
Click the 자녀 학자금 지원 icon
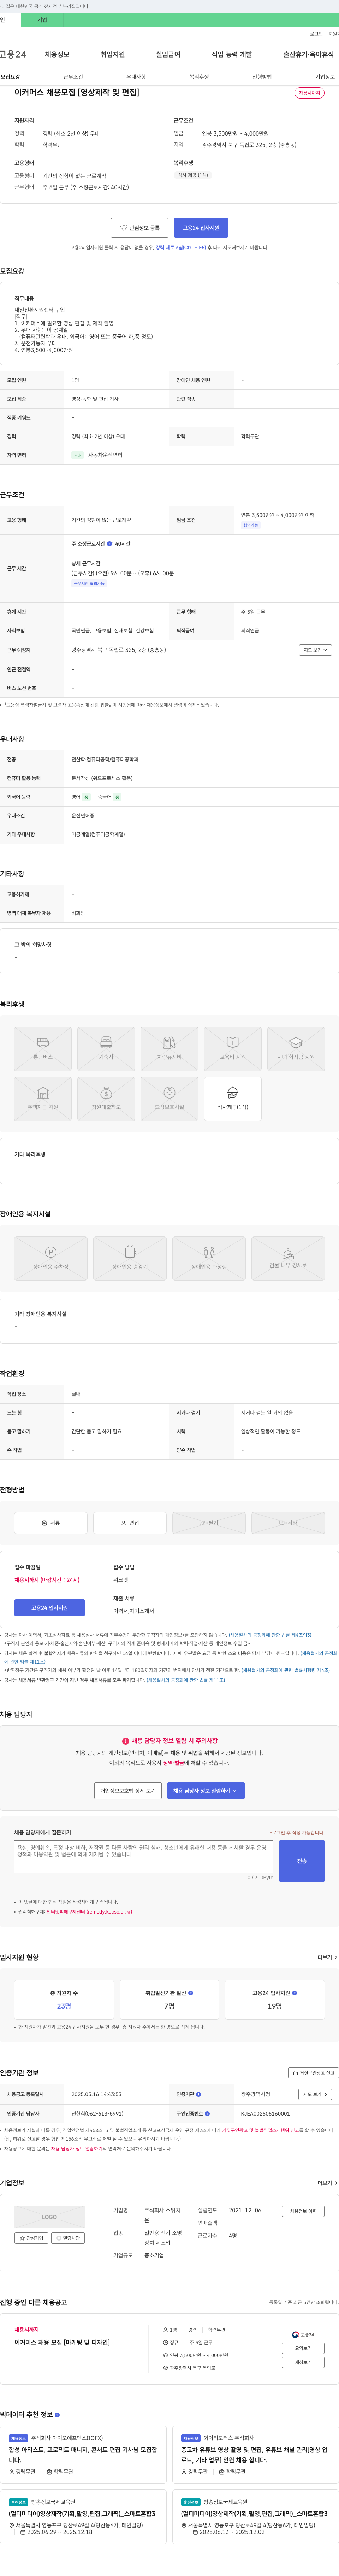296,1049
